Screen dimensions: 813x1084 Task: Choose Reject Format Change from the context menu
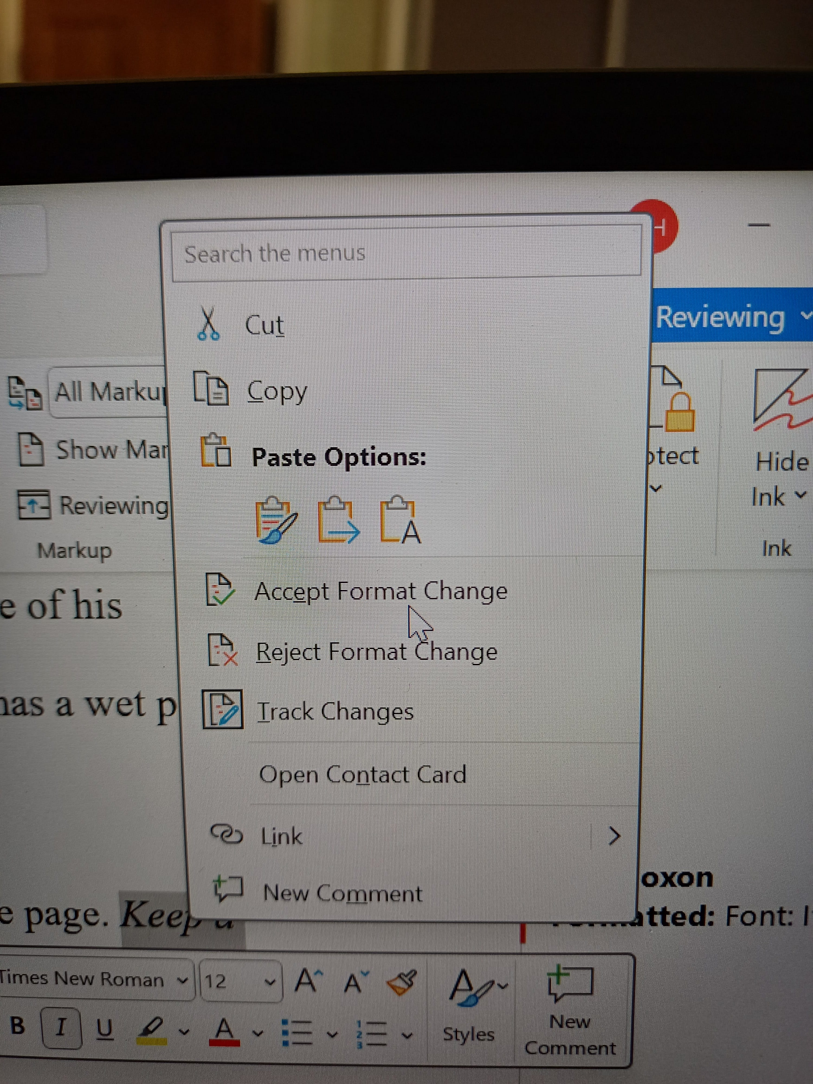pyautogui.click(x=376, y=652)
